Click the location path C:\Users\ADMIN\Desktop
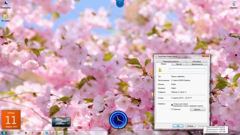Viewport: 240px width, 135px height. [180, 80]
